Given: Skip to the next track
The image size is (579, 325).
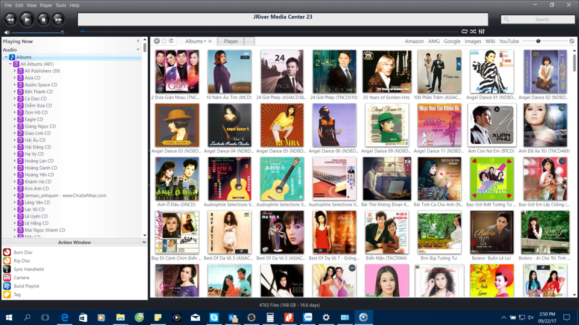Looking at the screenshot, I should click(x=58, y=19).
